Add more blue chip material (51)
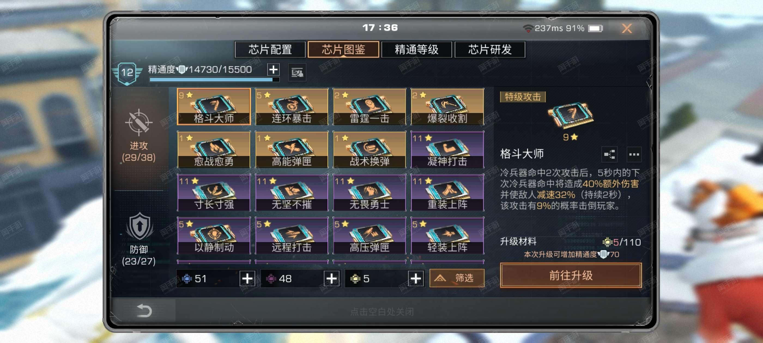Image resolution: width=763 pixels, height=343 pixels. [x=247, y=278]
